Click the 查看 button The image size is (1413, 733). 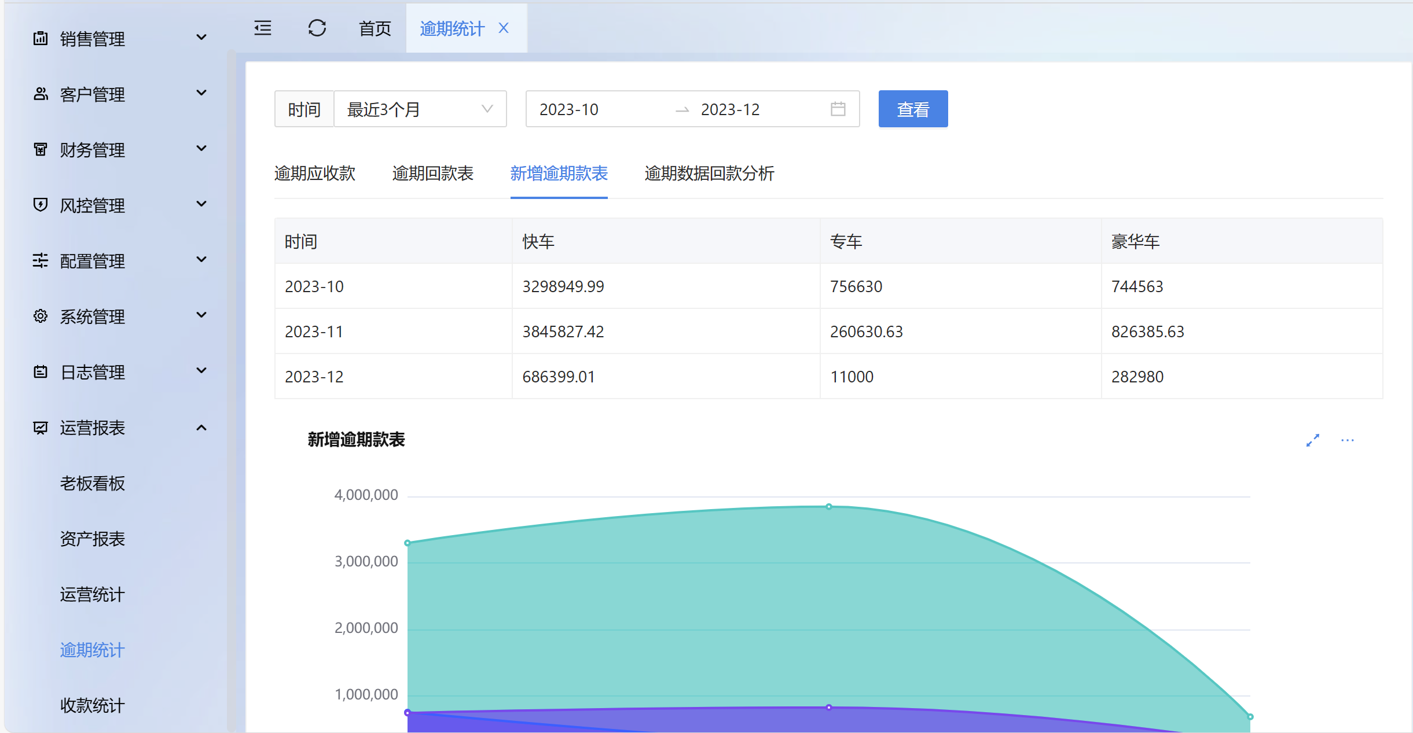click(912, 109)
